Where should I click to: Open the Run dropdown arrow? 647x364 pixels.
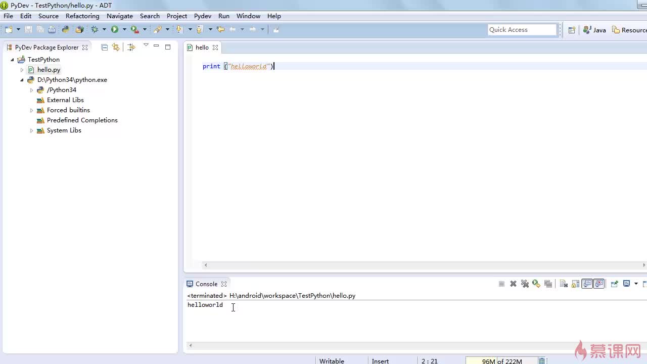pos(124,29)
